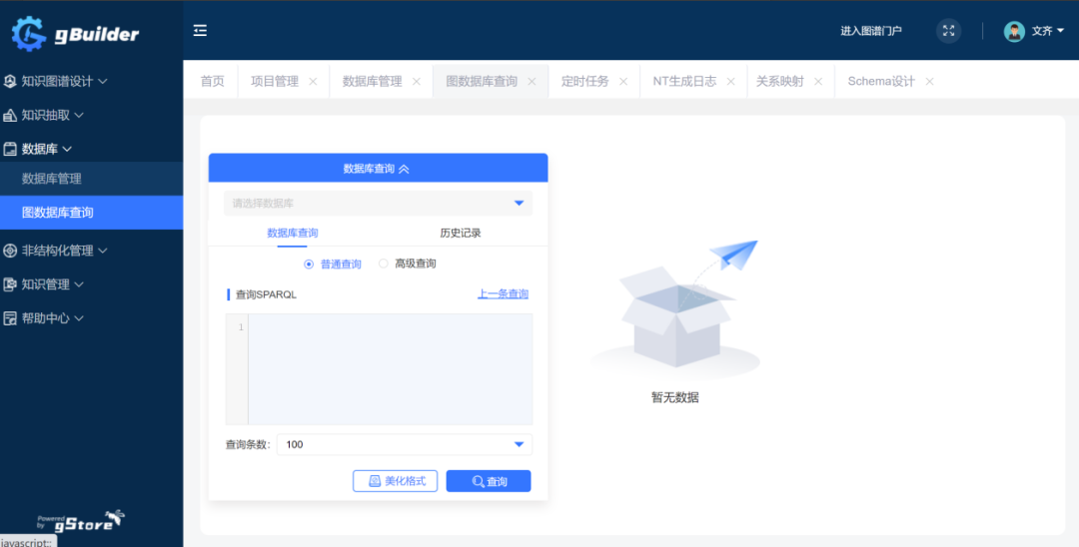Open 数据库管理 in the sidebar
This screenshot has width=1079, height=547.
point(92,179)
